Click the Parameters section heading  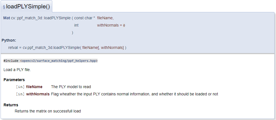click(x=14, y=80)
